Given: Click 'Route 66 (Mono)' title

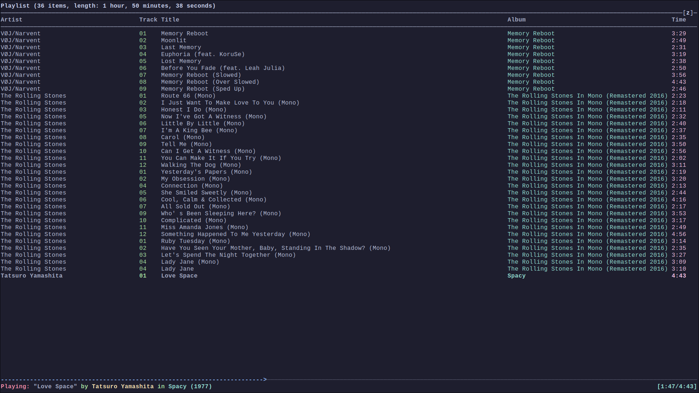Looking at the screenshot, I should tap(188, 96).
